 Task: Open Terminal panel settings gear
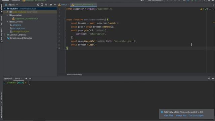209,79
